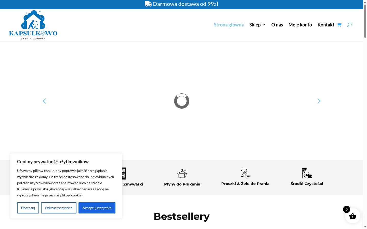
Task: Open O nas menu item
Action: 277,25
